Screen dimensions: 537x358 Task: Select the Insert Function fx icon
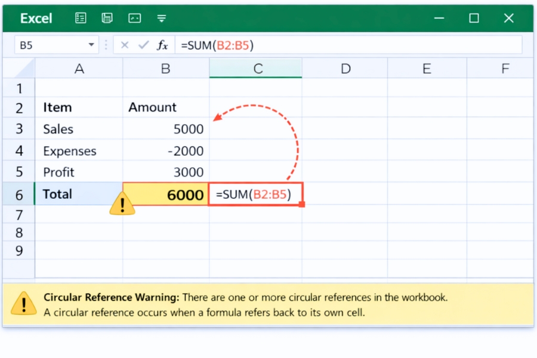click(162, 45)
